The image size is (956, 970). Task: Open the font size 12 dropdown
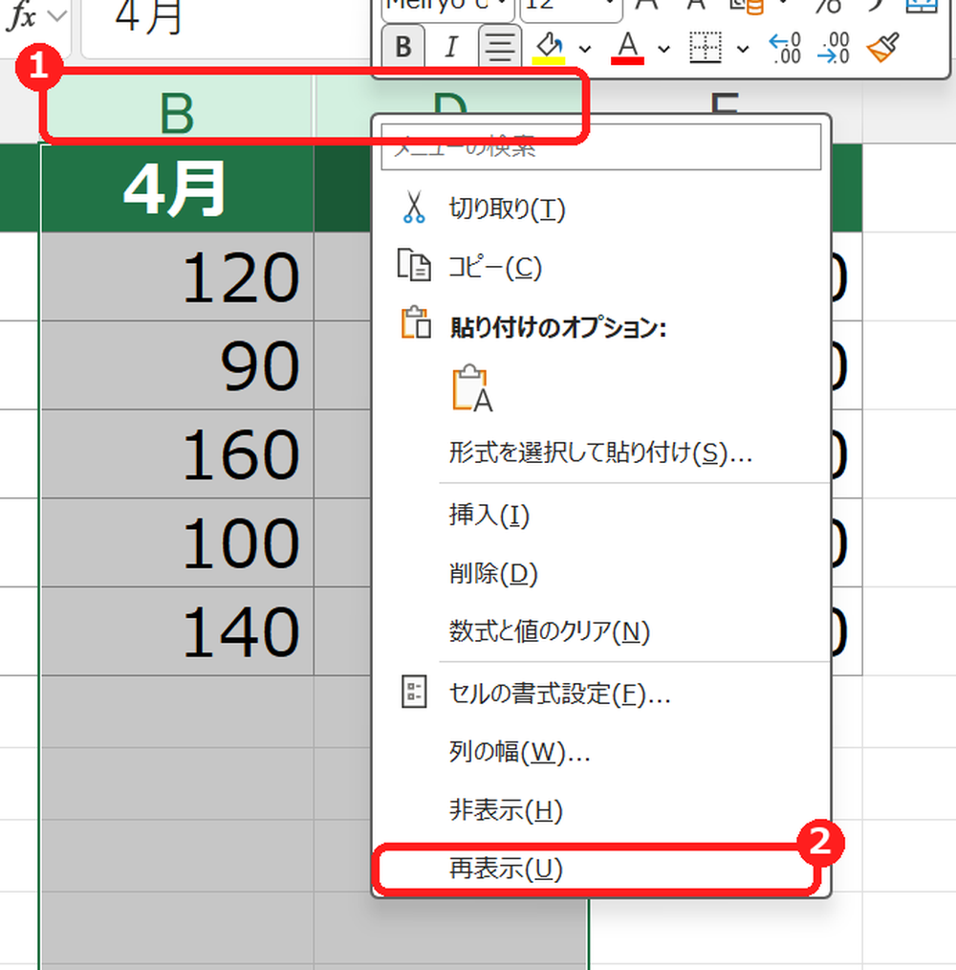tap(610, 4)
